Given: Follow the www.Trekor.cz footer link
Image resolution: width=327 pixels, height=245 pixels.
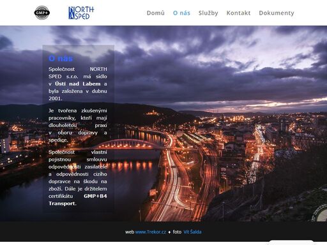Looking at the screenshot, I should point(151,232).
